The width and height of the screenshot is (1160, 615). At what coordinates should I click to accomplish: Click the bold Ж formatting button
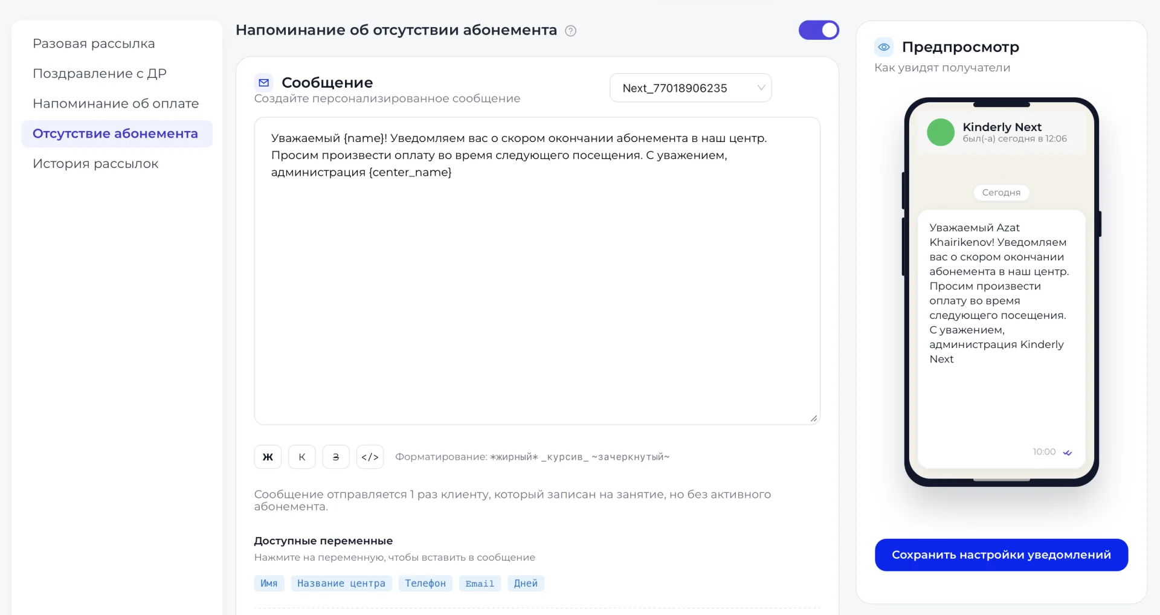coord(268,457)
